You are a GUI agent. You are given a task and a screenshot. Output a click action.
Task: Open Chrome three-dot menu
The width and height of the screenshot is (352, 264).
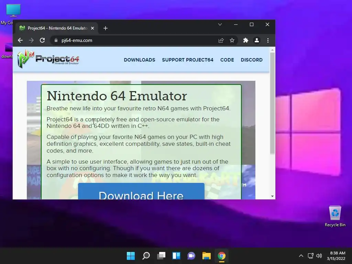pos(268,41)
